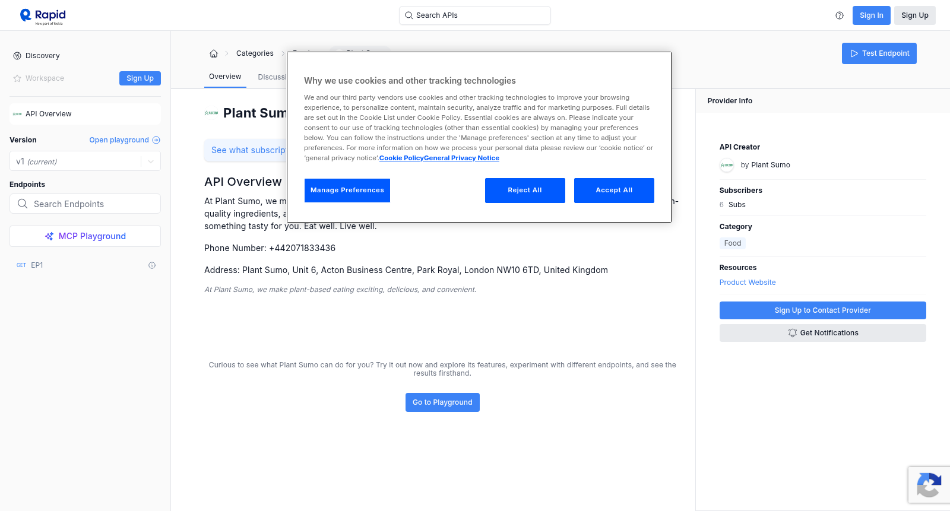Expand the v1 (current) version dropdown
The height and width of the screenshot is (511, 950).
85,161
